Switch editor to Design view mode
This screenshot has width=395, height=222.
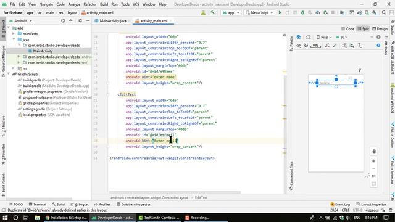point(380,29)
